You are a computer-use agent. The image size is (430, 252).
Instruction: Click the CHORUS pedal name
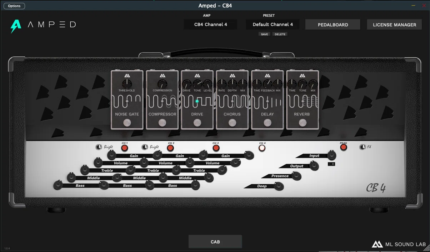pyautogui.click(x=232, y=114)
